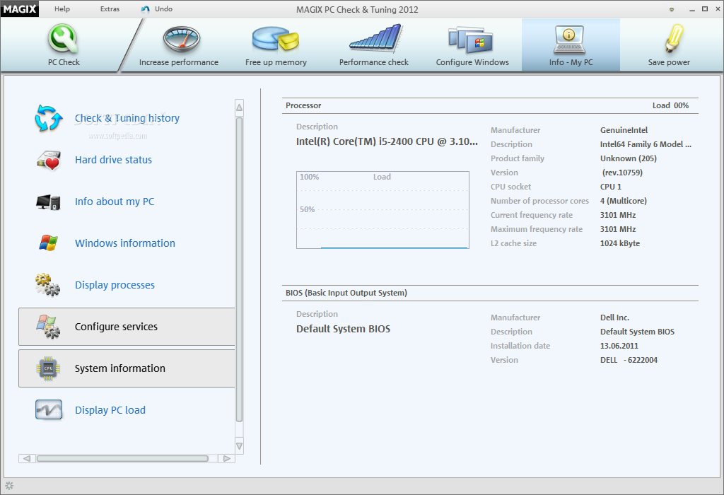Click the small round title bar button
The height and width of the screenshot is (495, 724).
pos(672,9)
